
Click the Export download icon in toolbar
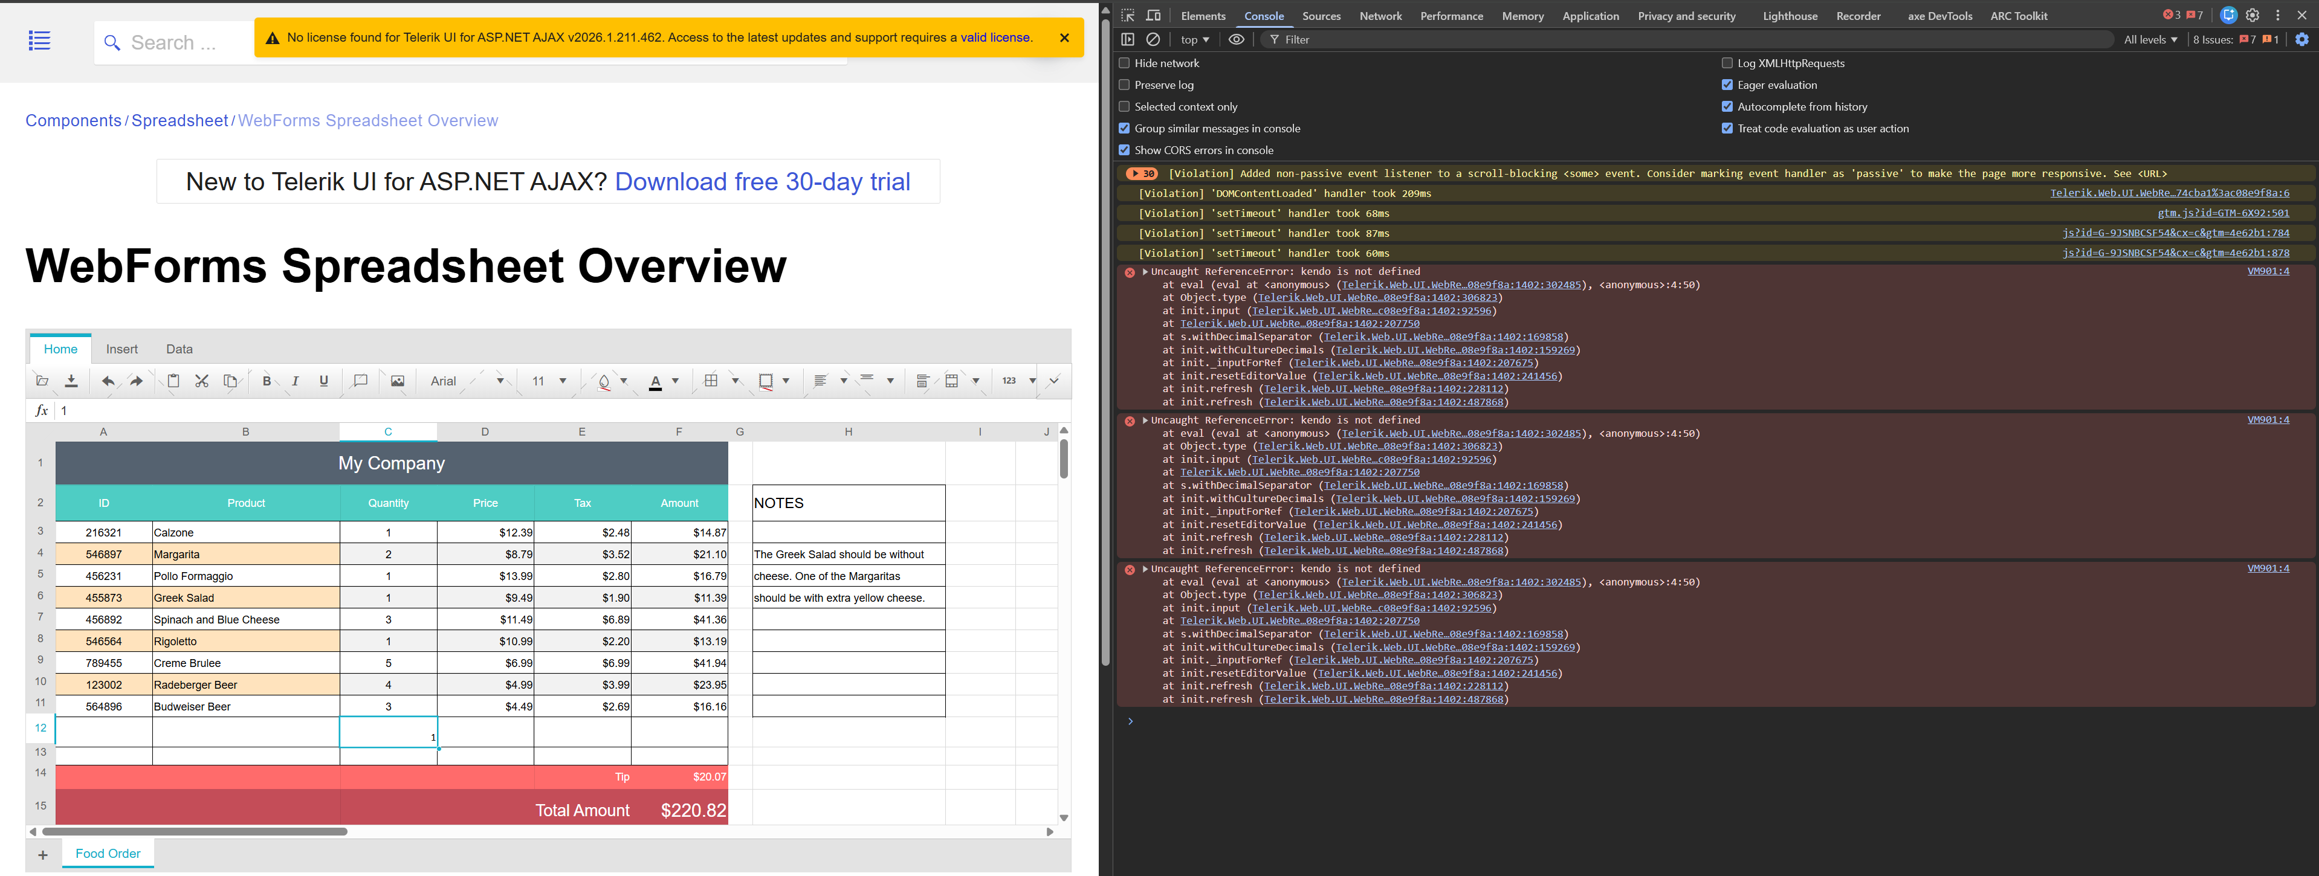pos(71,381)
